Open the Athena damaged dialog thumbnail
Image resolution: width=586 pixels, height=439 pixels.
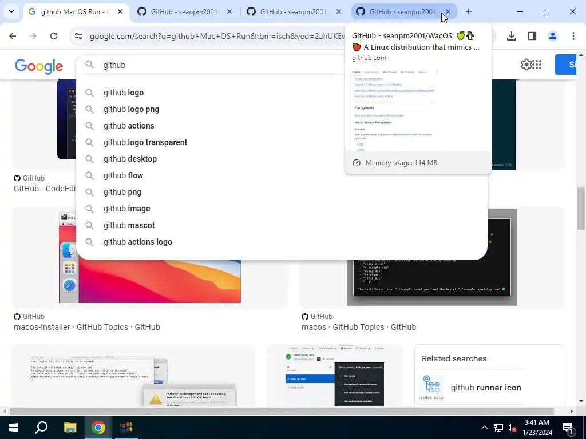click(133, 381)
